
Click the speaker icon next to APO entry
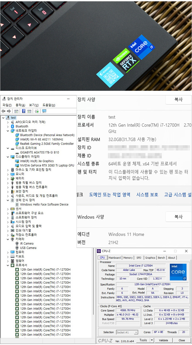pos(12,122)
